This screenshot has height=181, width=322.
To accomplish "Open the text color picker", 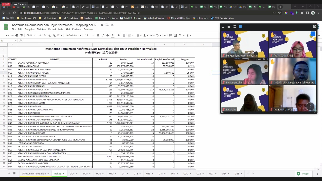I will (112, 35).
